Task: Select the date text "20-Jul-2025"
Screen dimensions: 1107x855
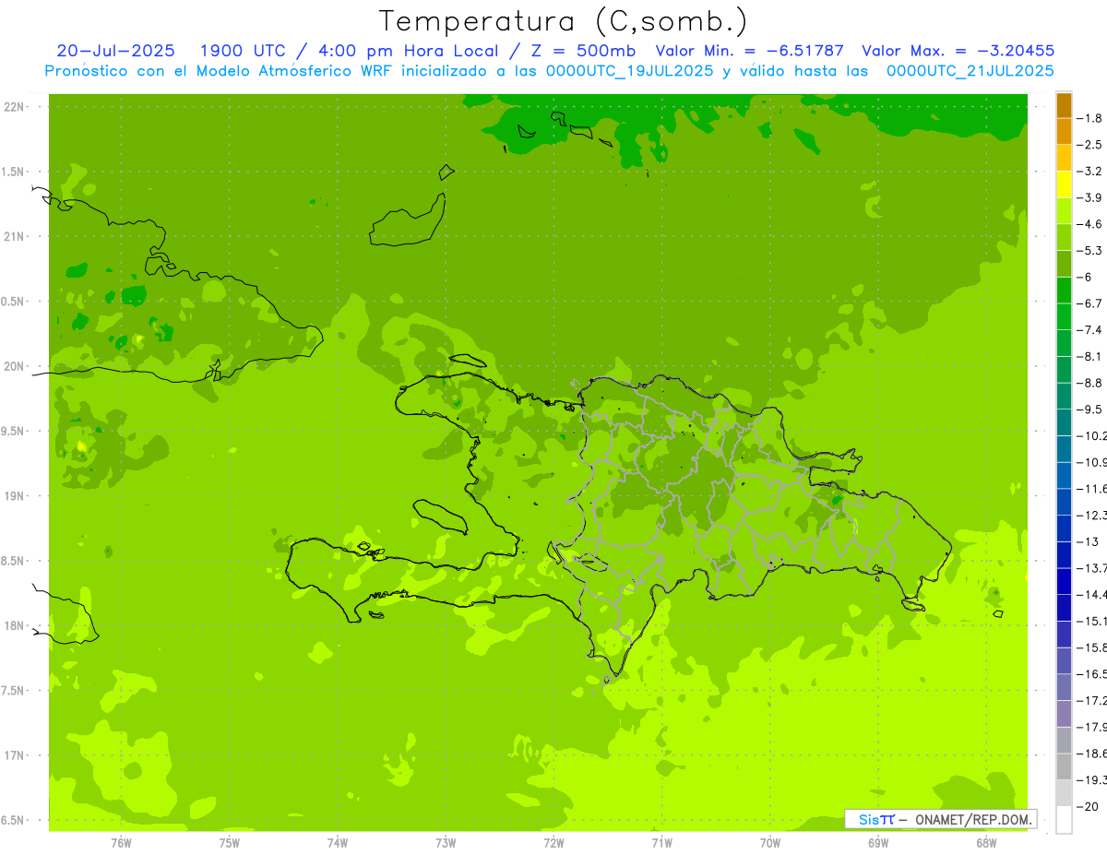Action: pos(118,51)
